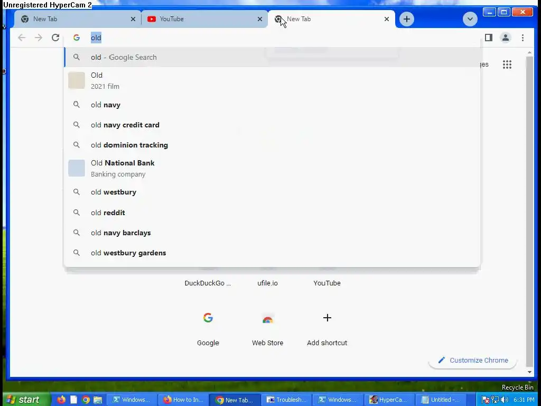This screenshot has width=541, height=406.
Task: Click Old National Bank thumbnail image
Action: [77, 168]
